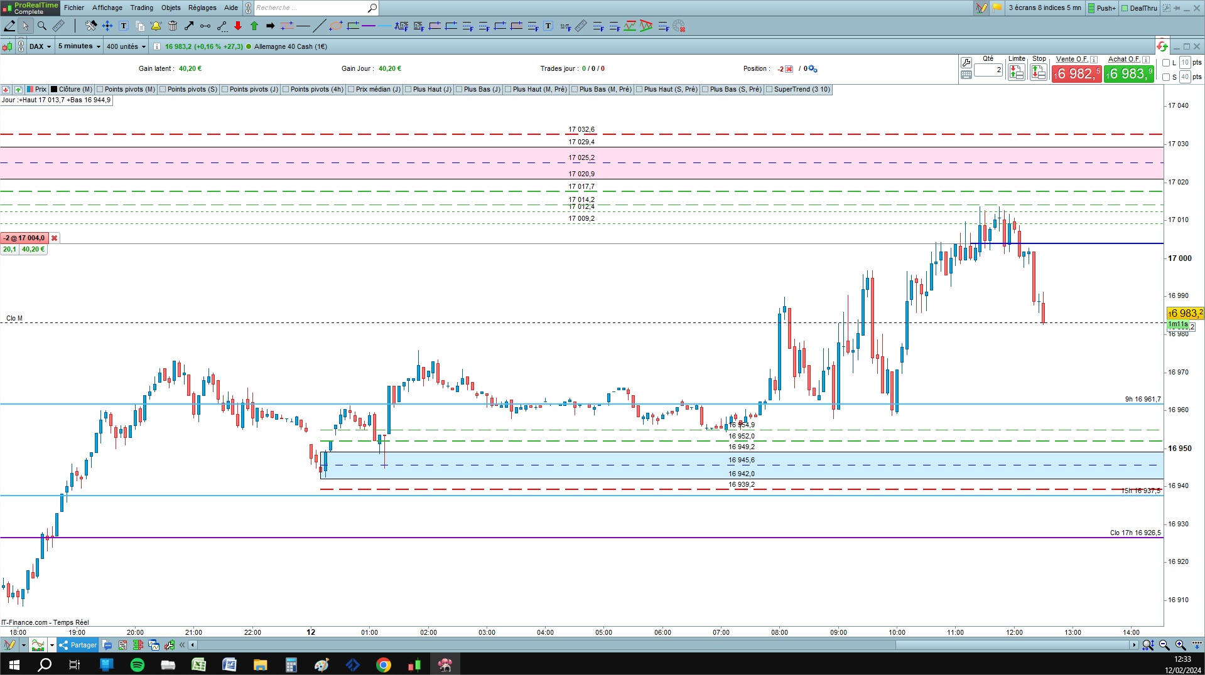Open the Réglages menu

202,8
